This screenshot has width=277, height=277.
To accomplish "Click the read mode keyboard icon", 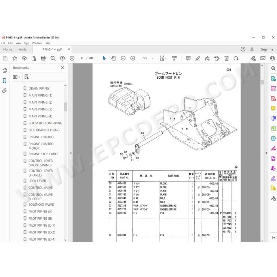I will pos(174,58).
